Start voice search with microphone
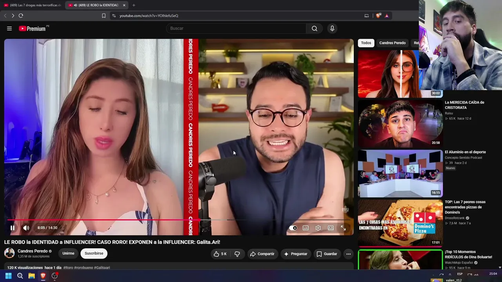502x282 pixels. (x=332, y=28)
